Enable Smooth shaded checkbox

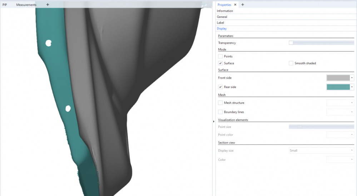point(291,63)
